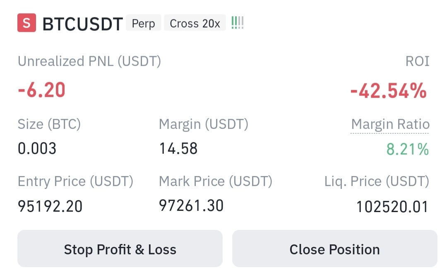Click the Entry Price value 95192.20

[50, 206]
